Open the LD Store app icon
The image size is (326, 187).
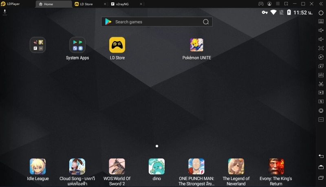pyautogui.click(x=117, y=45)
